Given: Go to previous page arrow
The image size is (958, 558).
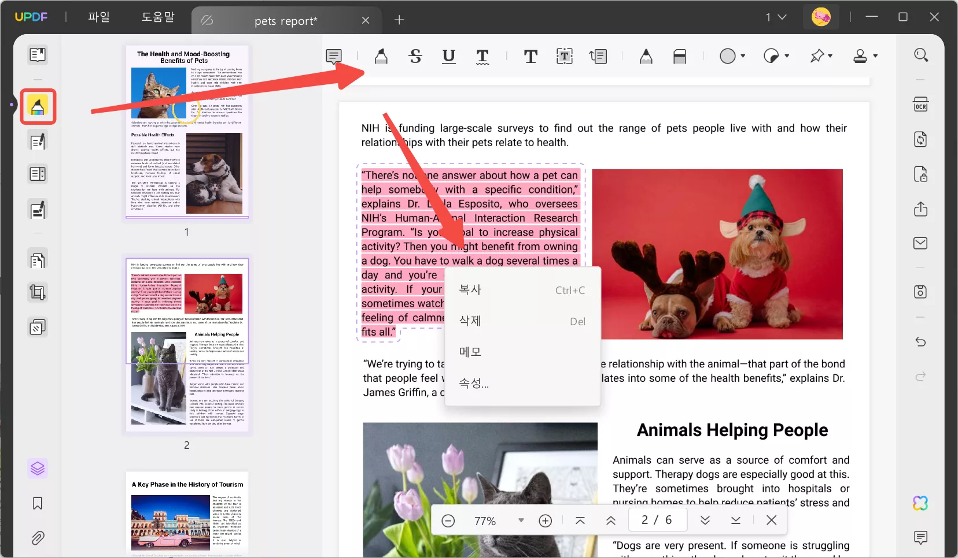Looking at the screenshot, I should 611,520.
